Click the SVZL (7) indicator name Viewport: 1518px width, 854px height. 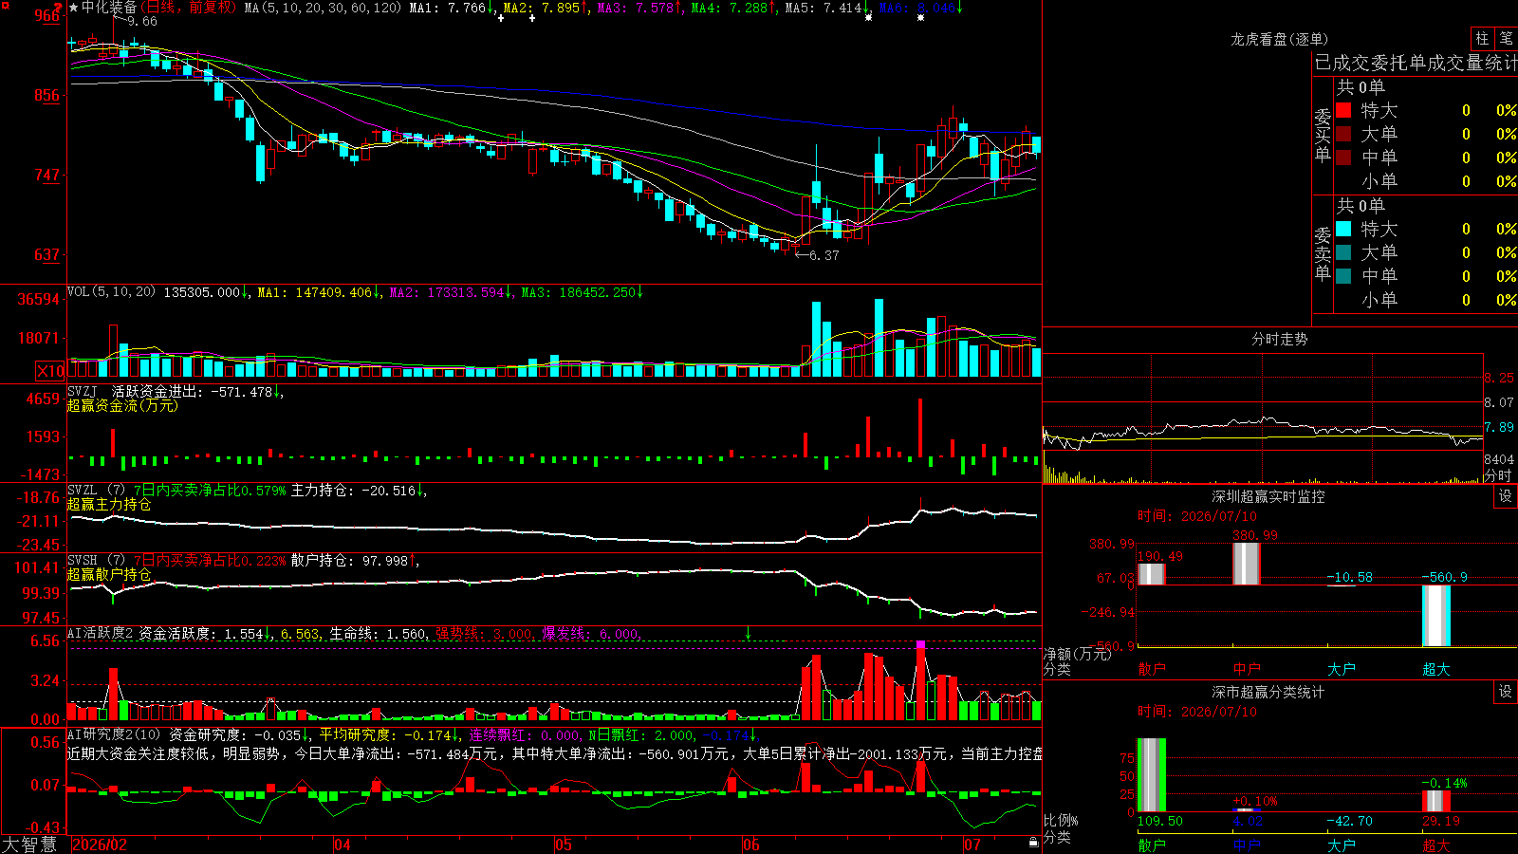(97, 491)
